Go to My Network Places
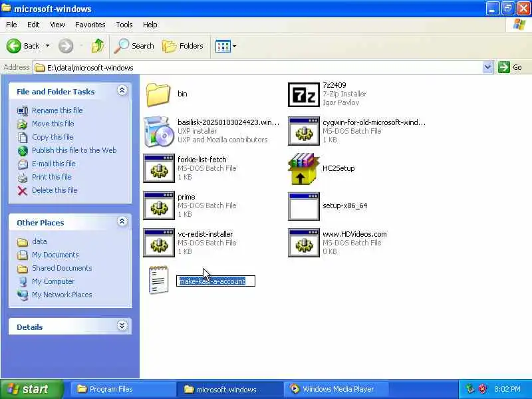 [62, 295]
